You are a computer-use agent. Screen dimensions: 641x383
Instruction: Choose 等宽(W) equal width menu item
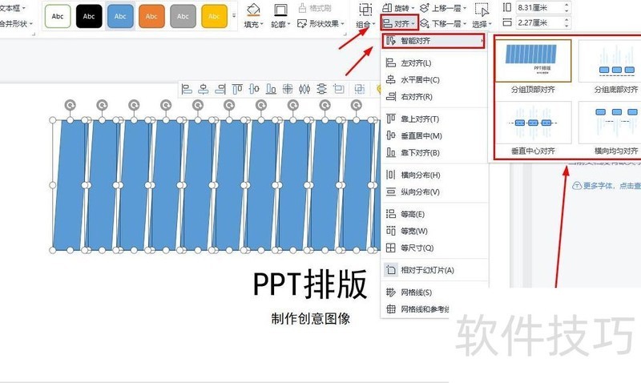coord(434,231)
